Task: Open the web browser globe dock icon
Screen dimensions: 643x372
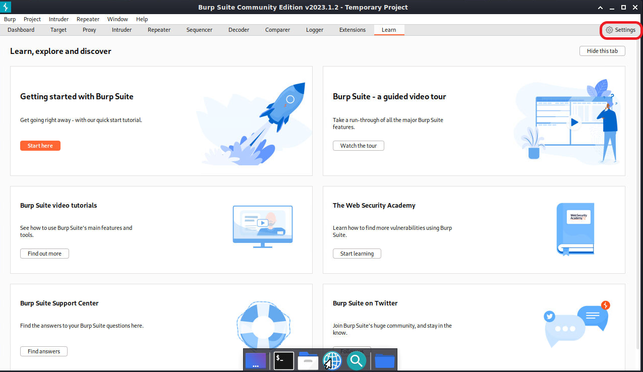Action: coord(332,360)
